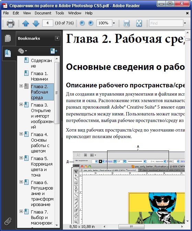Maximize the Adobe Reader window
This screenshot has height=231, width=192.
(x=170, y=4)
